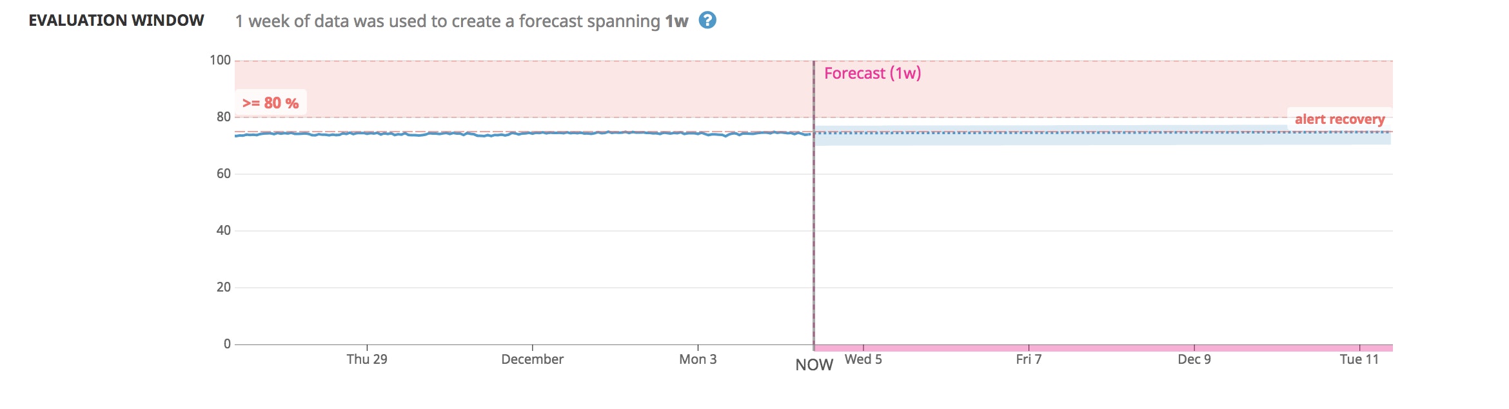Viewport: 1509px width, 409px height.
Task: Select the "Fri 7" forecast date tick
Action: (x=1029, y=359)
